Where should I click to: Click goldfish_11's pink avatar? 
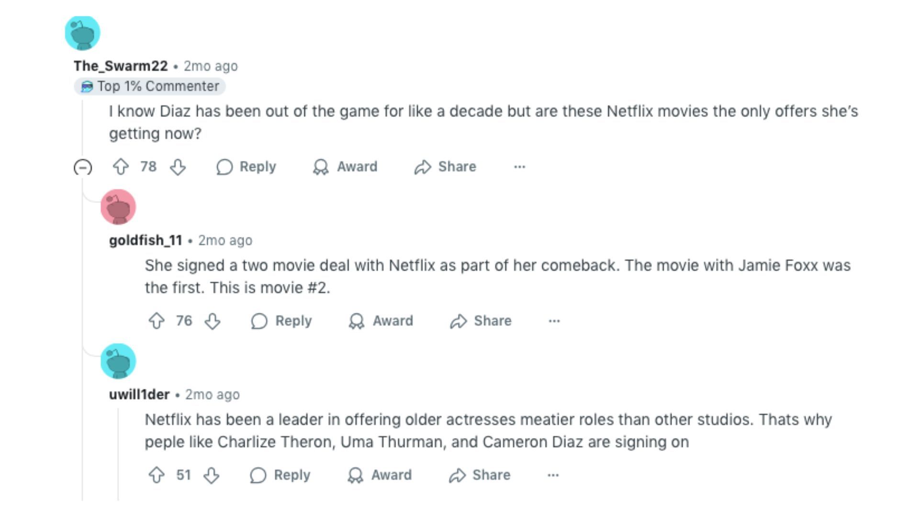click(118, 207)
